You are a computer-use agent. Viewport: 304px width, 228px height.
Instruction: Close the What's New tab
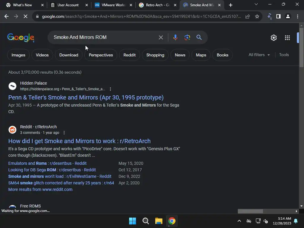pyautogui.click(x=42, y=5)
